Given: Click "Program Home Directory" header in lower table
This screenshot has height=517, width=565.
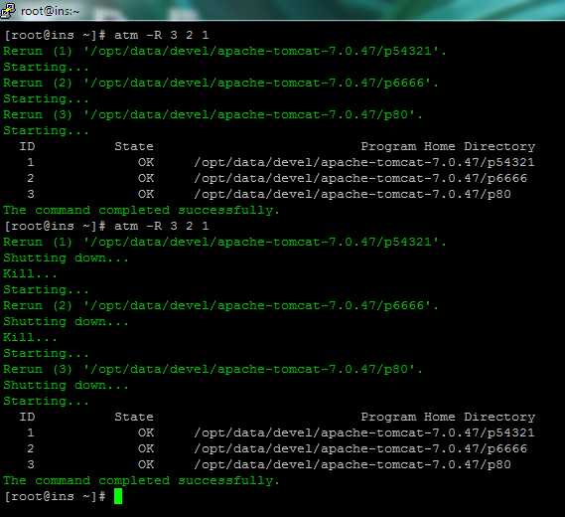Looking at the screenshot, I should [x=448, y=417].
